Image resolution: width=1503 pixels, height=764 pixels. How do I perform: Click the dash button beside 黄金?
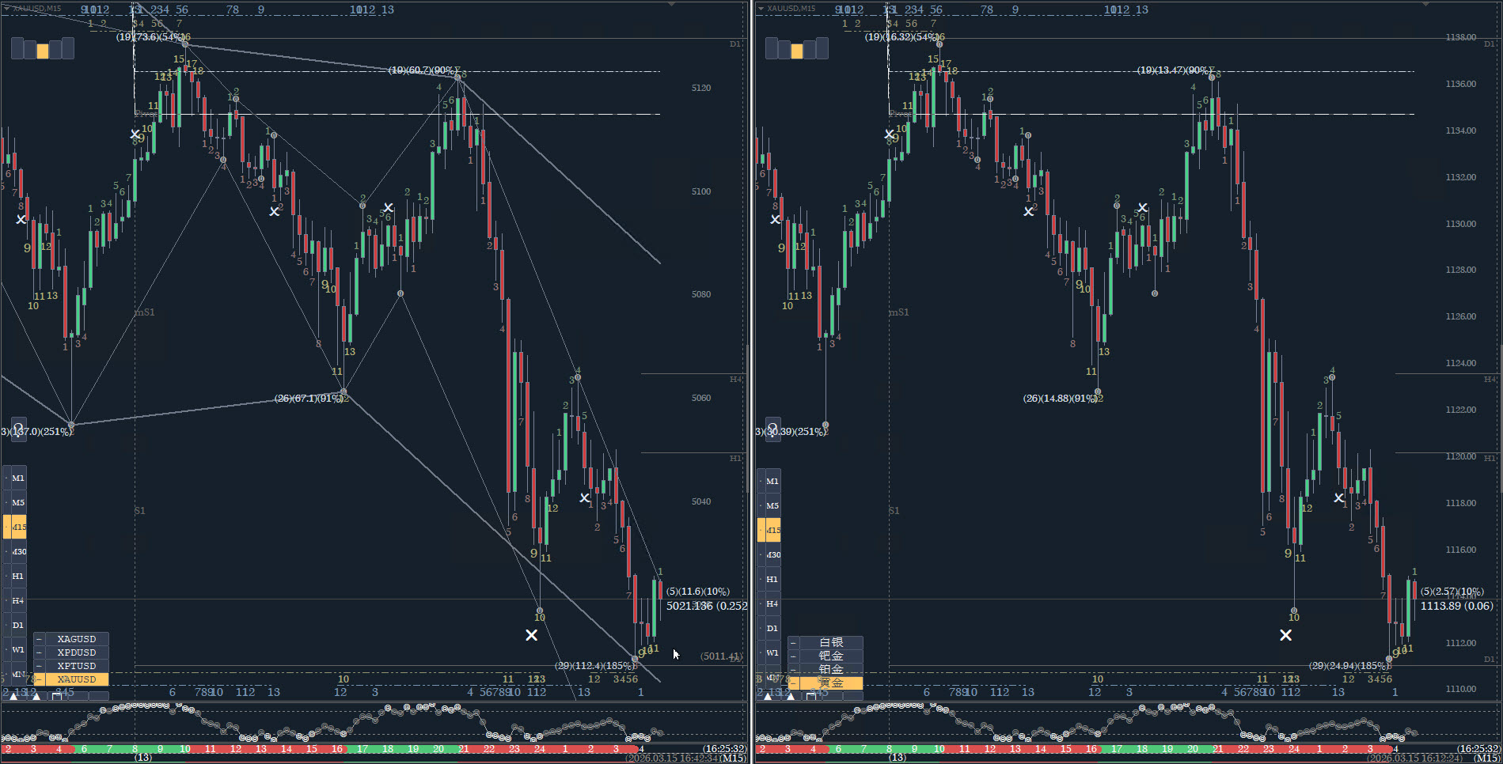[793, 683]
